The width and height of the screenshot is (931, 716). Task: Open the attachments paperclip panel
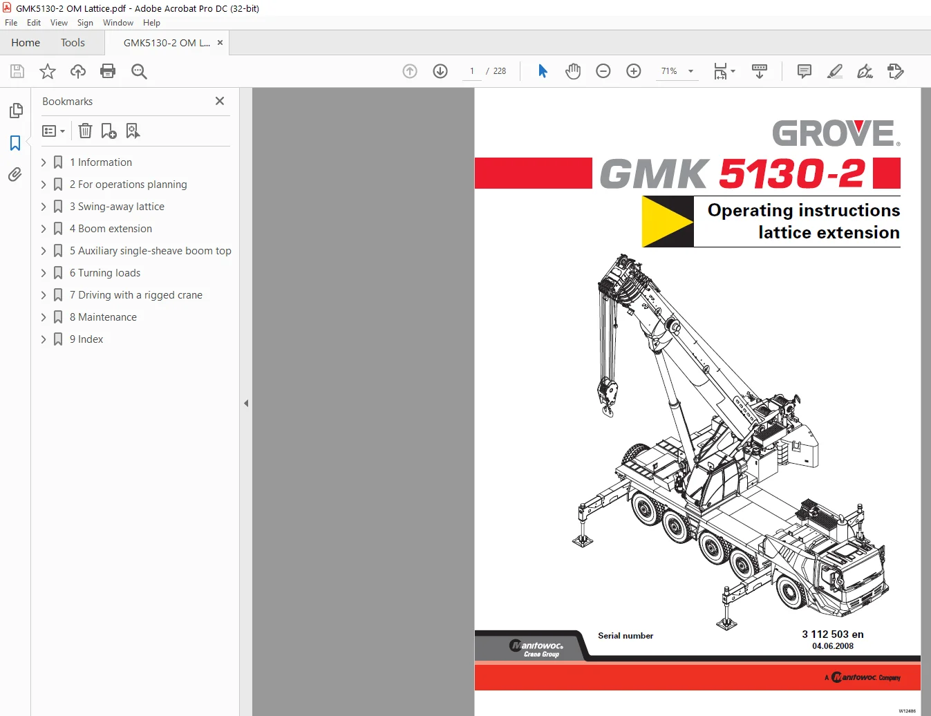pos(15,175)
